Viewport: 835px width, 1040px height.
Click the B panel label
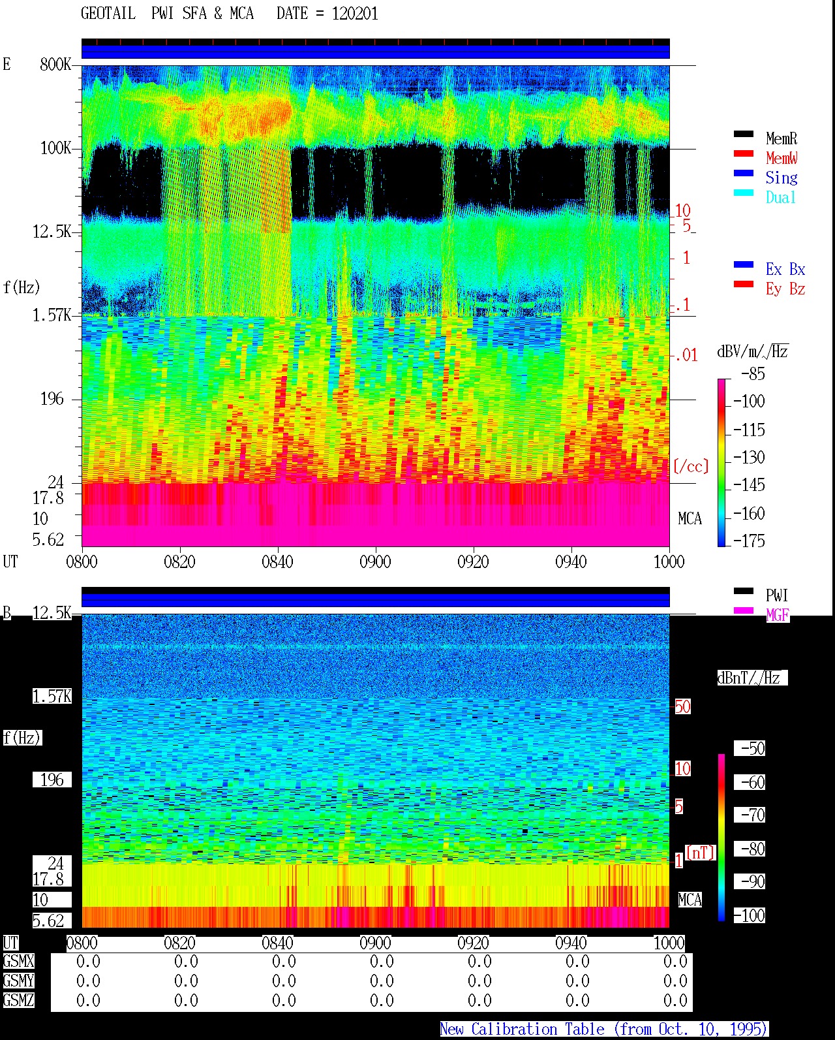click(7, 613)
